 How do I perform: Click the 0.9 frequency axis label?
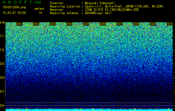3,64
